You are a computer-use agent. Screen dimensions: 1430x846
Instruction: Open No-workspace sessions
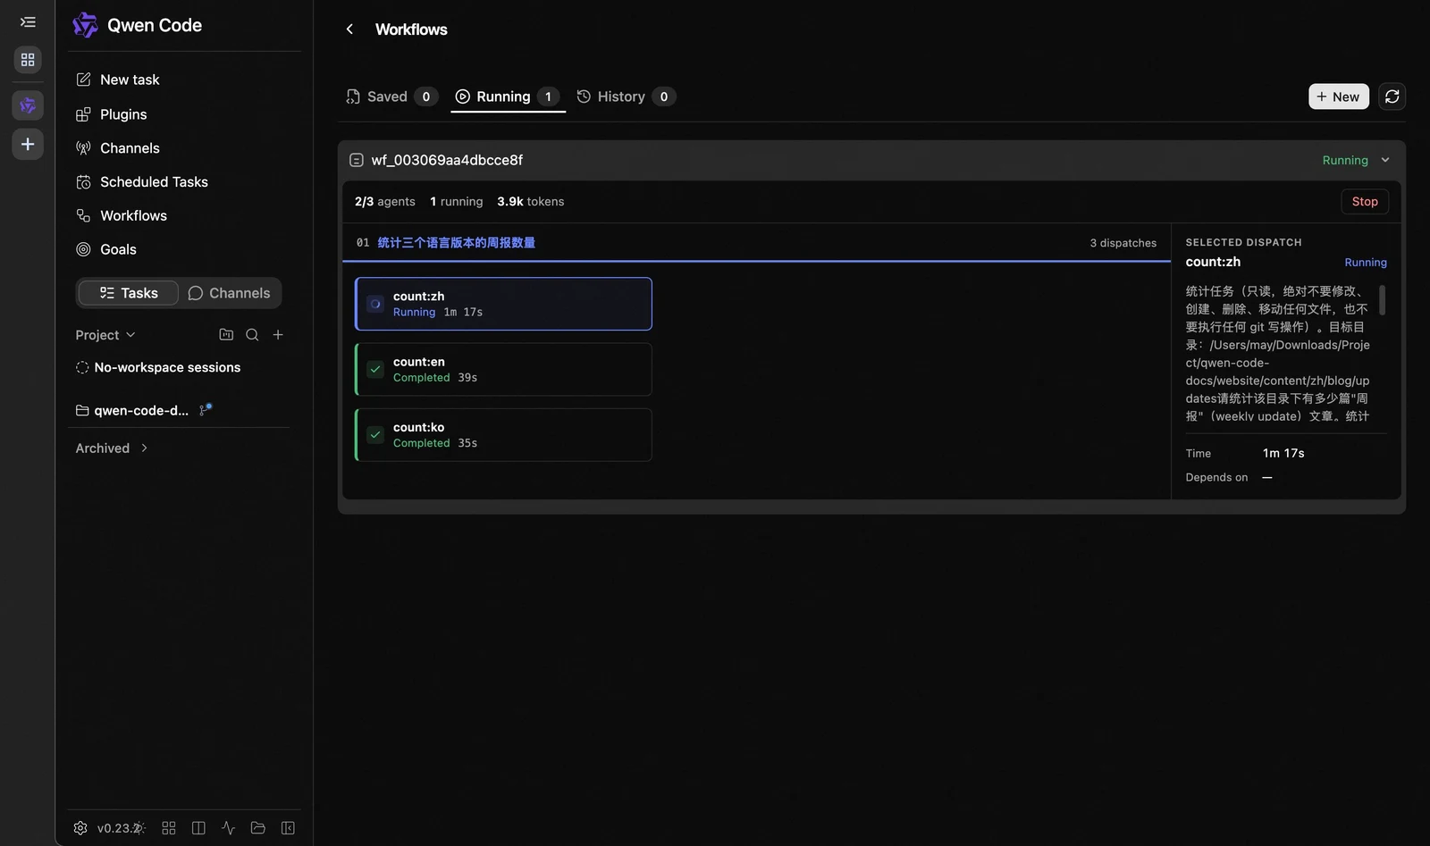pos(158,367)
